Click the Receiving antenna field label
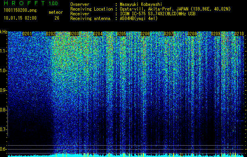The image size is (247, 157). (90, 18)
